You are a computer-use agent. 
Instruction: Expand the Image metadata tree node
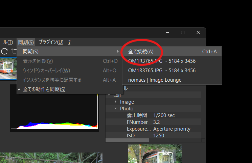pyautogui.click(x=116, y=102)
